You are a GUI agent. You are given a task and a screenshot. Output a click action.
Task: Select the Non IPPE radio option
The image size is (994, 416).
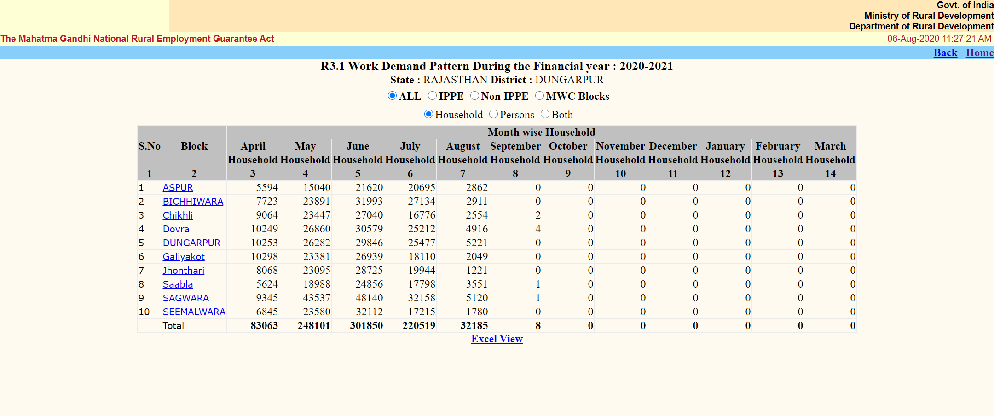474,96
